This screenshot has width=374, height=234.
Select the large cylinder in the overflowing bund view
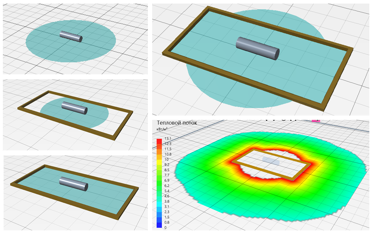coord(257,48)
